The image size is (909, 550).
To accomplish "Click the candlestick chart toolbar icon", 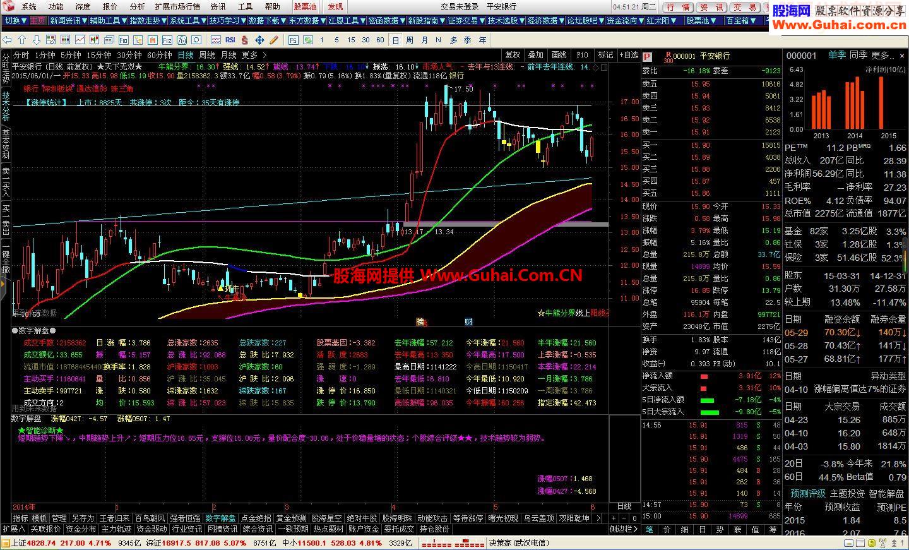I will point(95,40).
